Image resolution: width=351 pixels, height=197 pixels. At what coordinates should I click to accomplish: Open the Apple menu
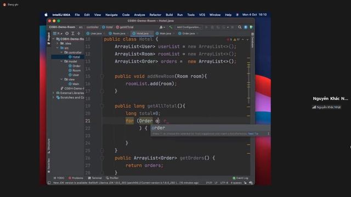coord(46,15)
